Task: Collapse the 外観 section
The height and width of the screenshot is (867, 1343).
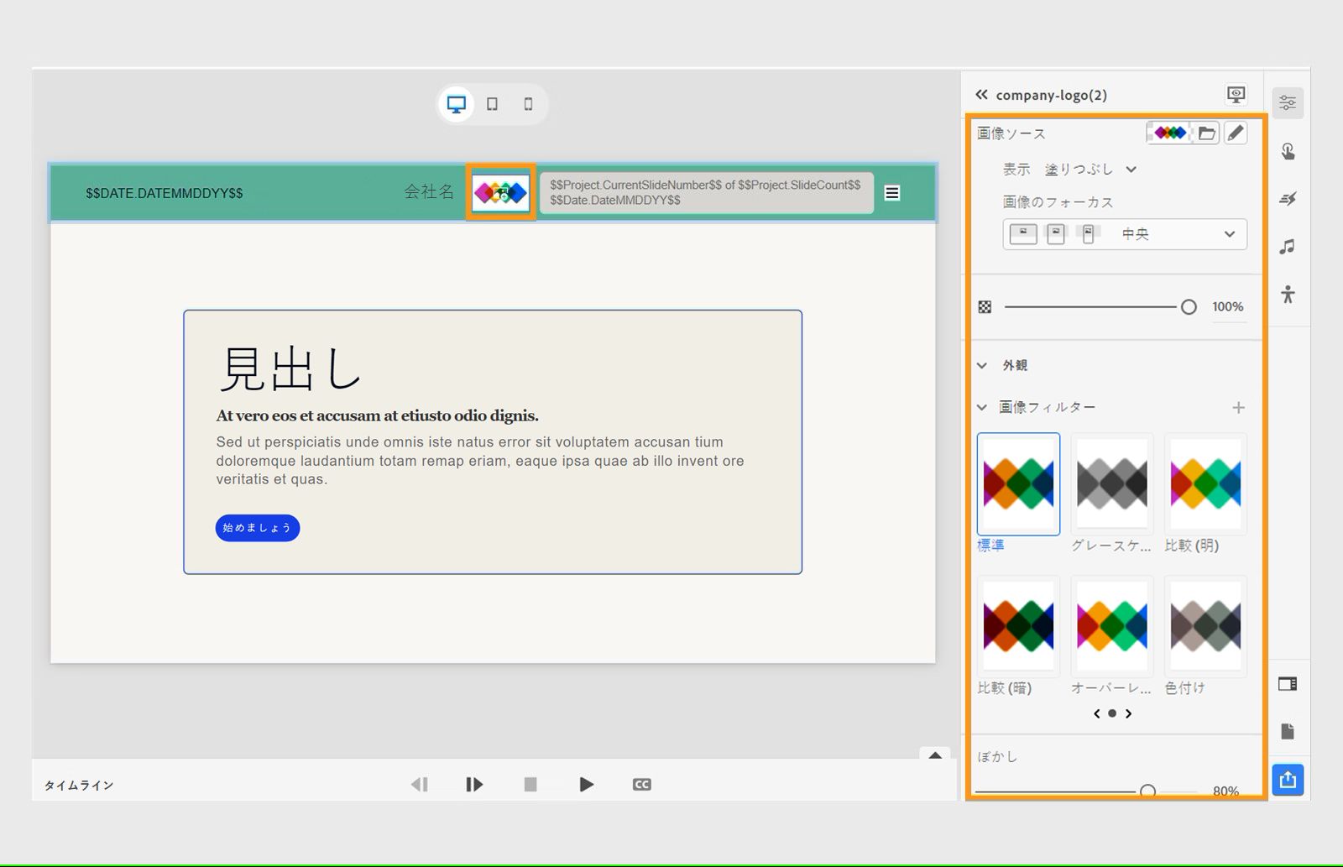Action: point(982,366)
